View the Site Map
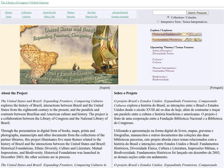This screenshot has width=224, height=168. point(91,12)
